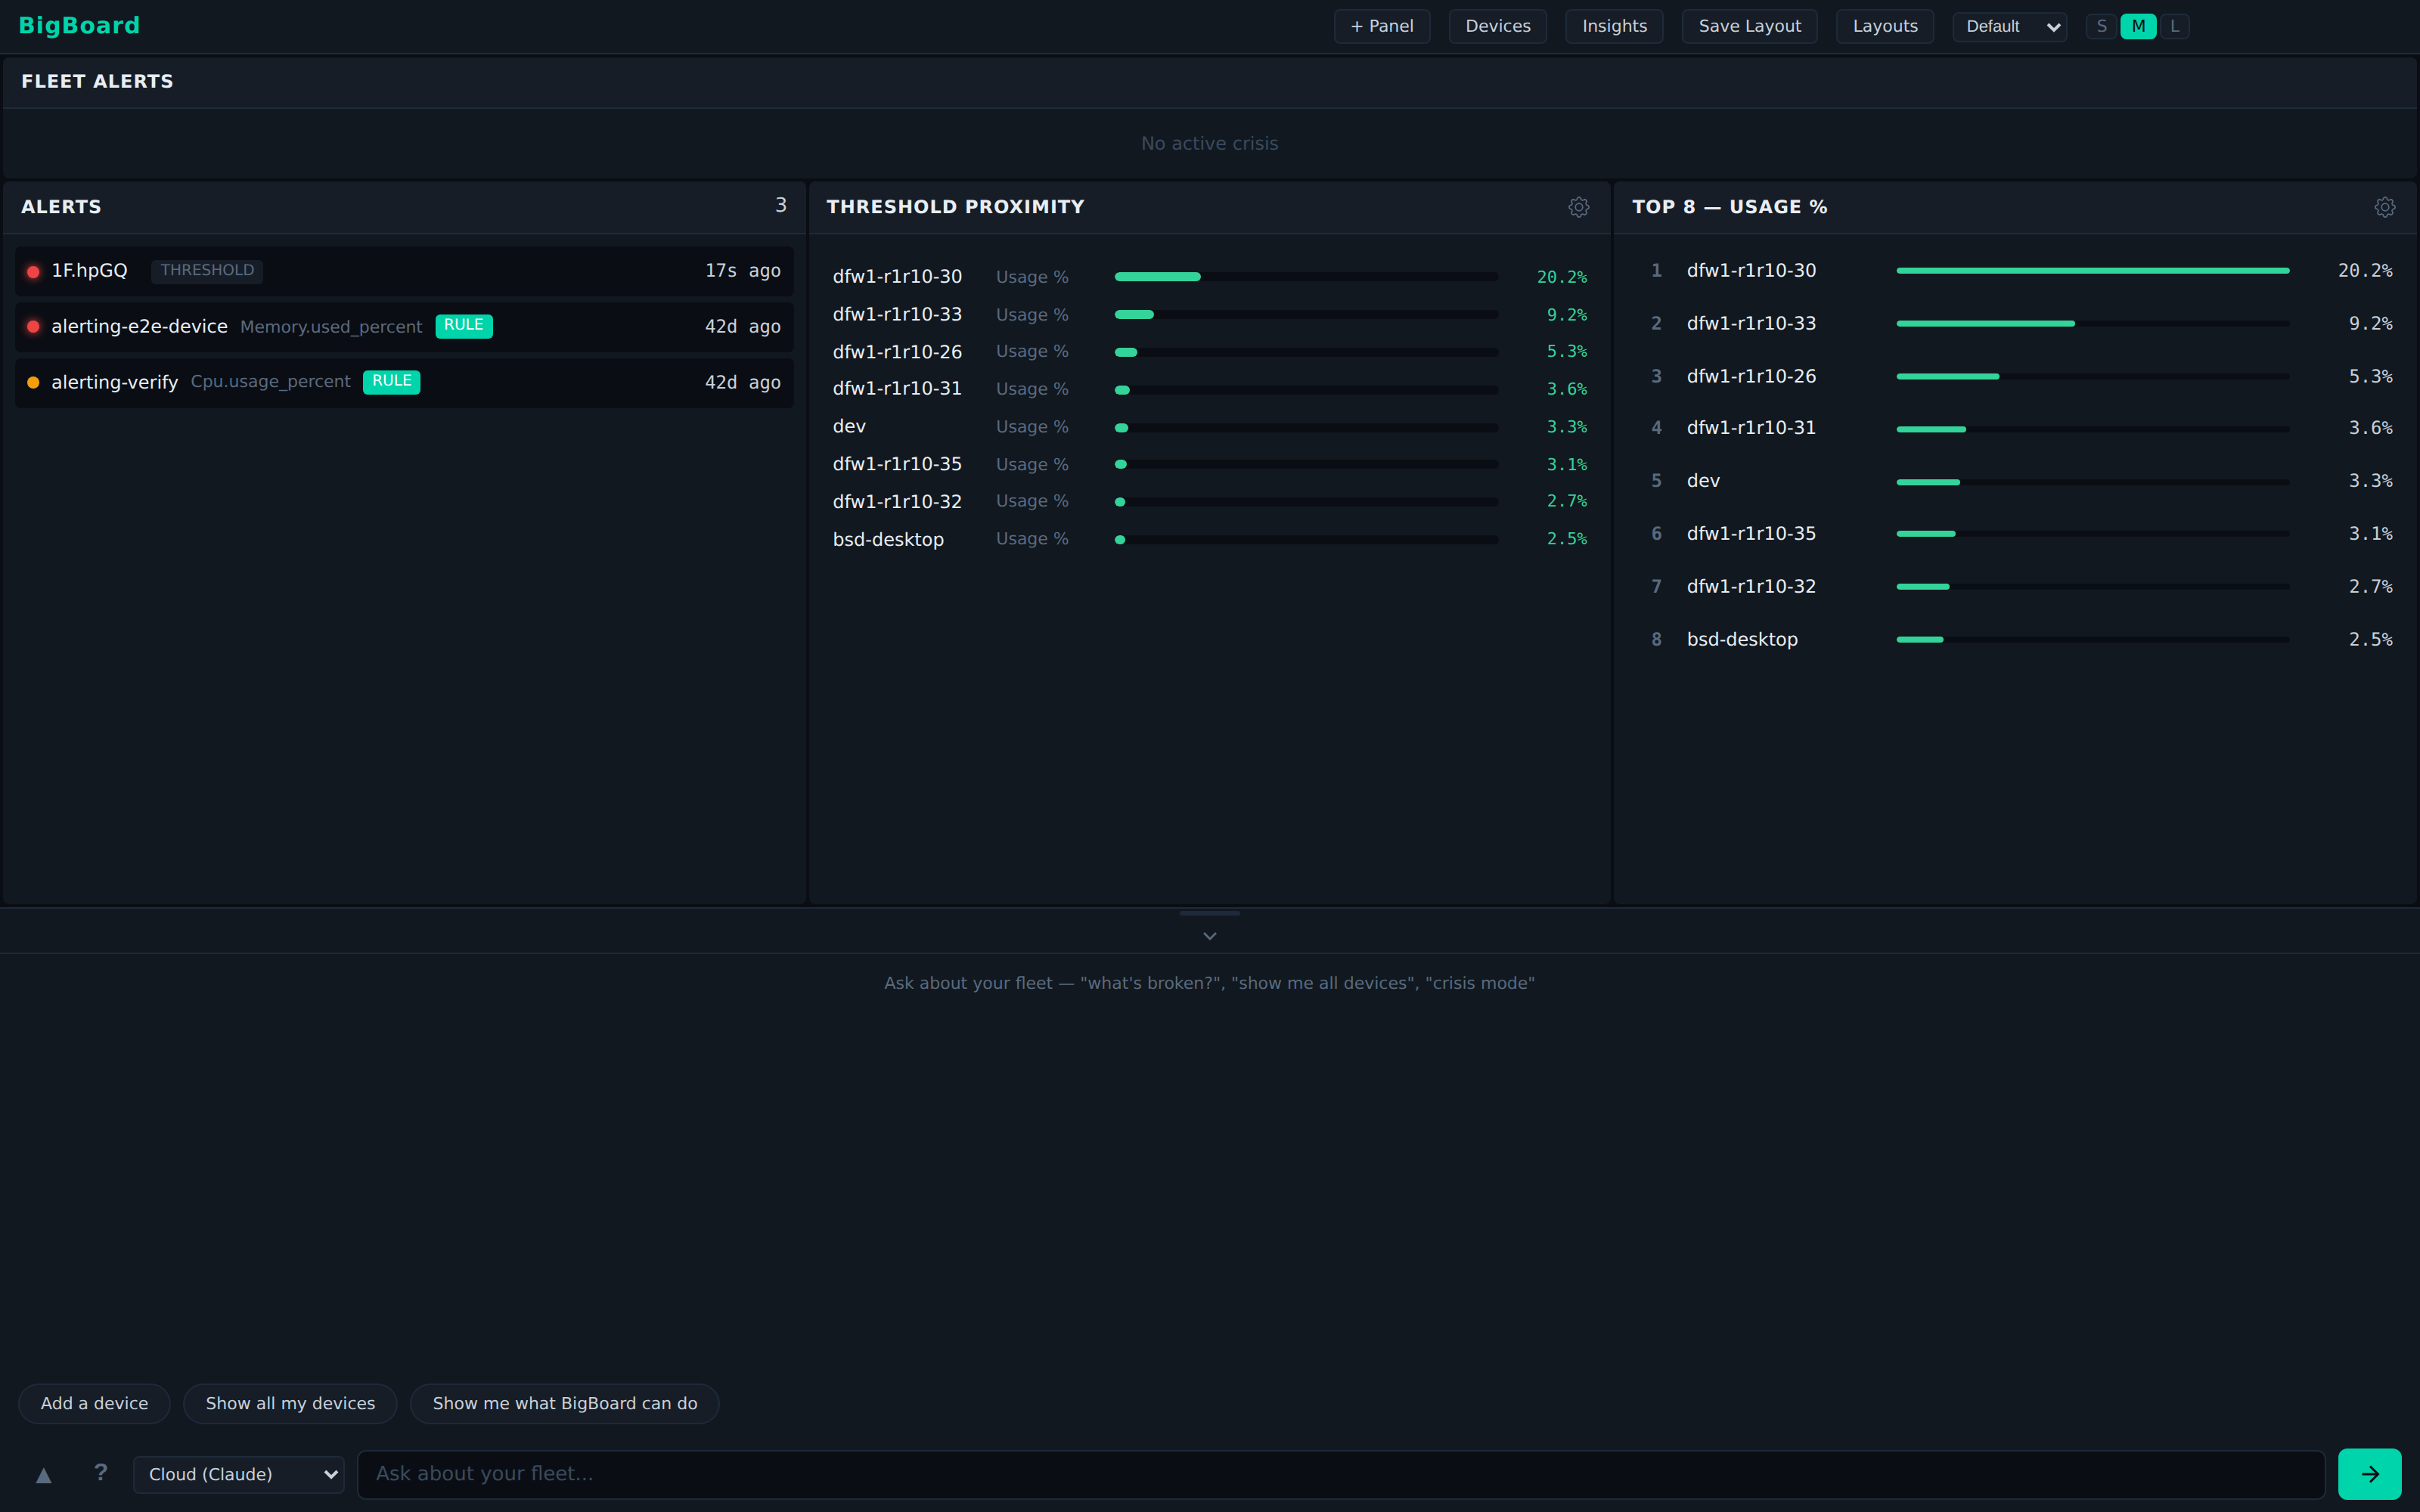The image size is (2420, 1512).
Task: Click the red status dot for 1F.hpGQ
Action: point(33,271)
